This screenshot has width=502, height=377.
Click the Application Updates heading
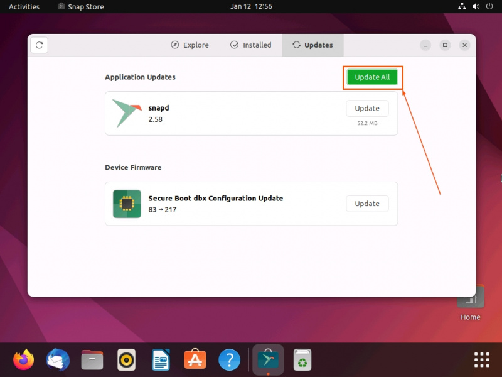click(x=140, y=77)
